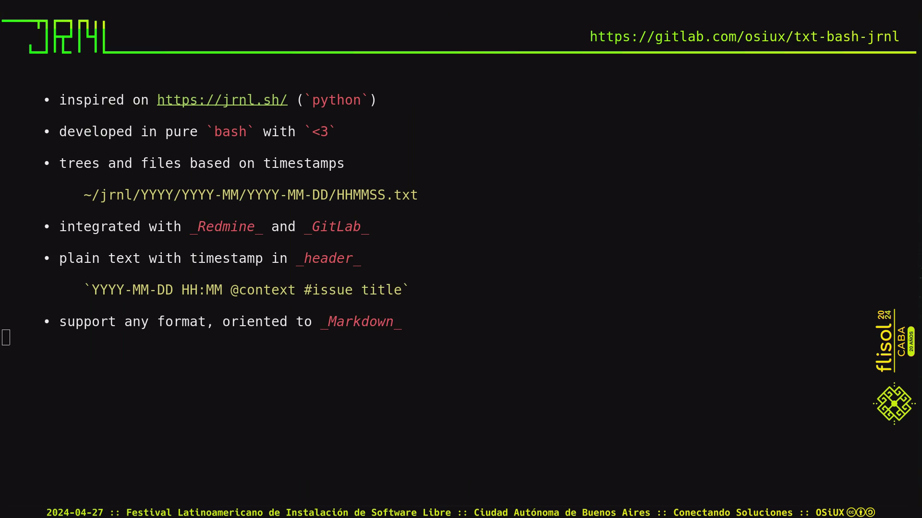Click the Creative Commons license icons
This screenshot has width=922, height=518.
(861, 512)
